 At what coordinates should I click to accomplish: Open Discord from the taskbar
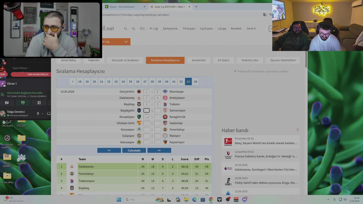point(244,199)
